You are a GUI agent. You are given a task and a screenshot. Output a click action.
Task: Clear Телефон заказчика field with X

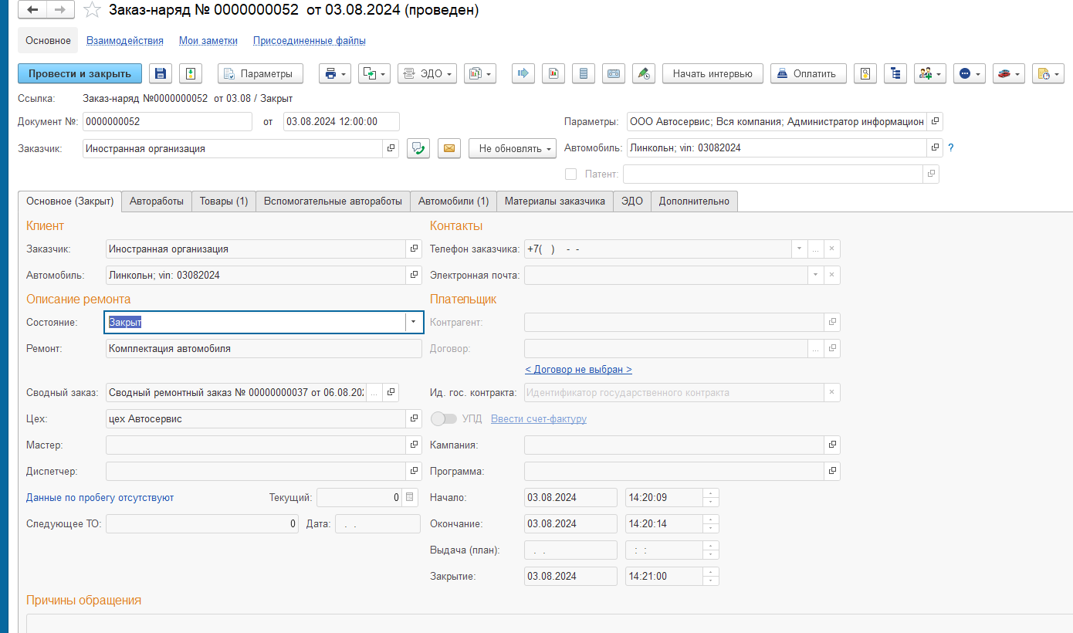tap(831, 249)
